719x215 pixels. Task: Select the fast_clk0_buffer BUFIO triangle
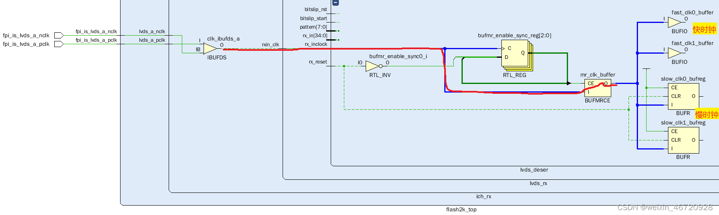click(x=675, y=22)
